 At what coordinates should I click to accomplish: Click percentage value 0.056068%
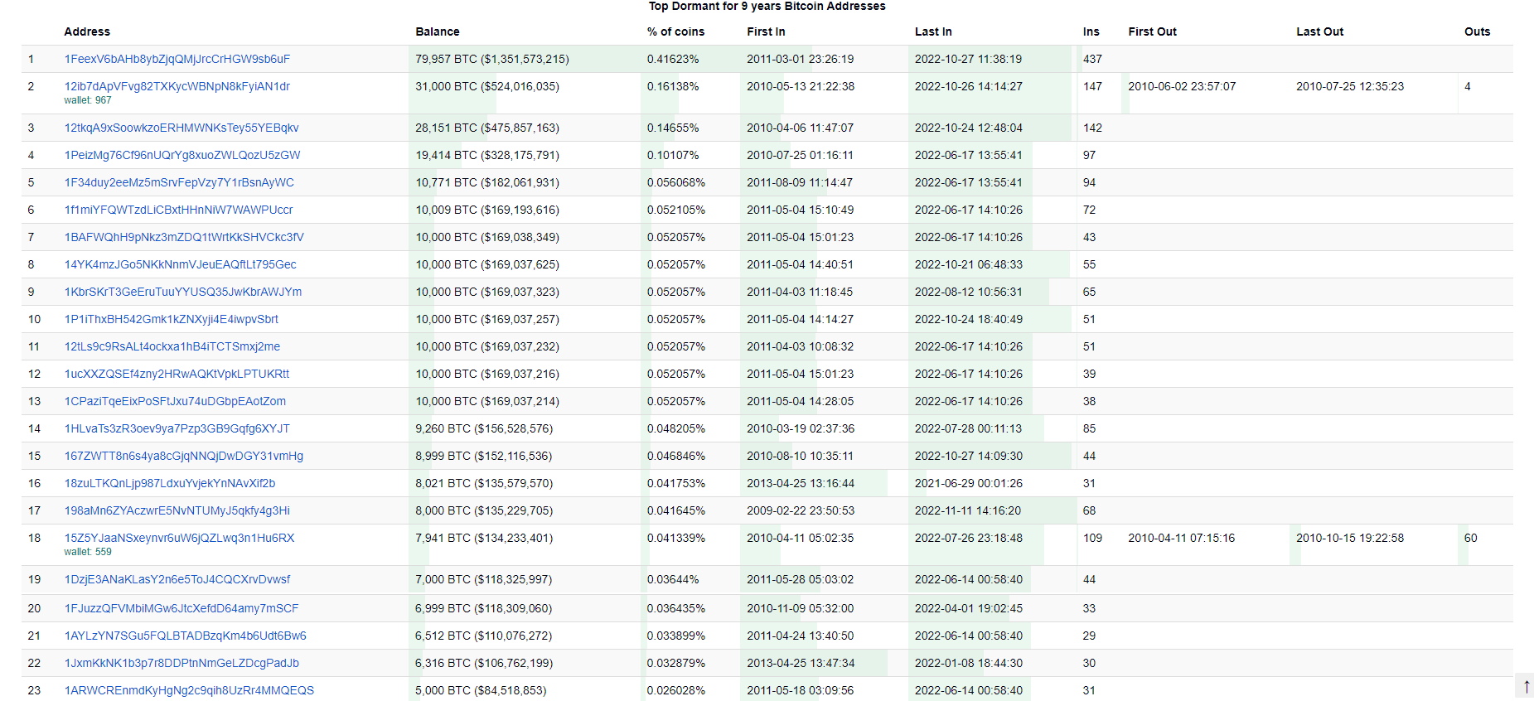click(x=676, y=182)
